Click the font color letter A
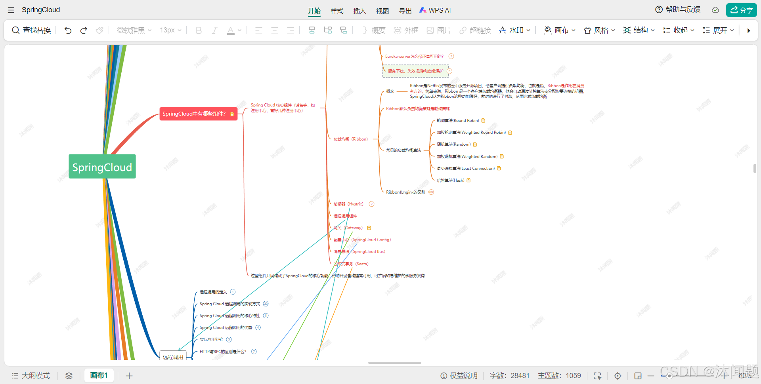This screenshot has width=761, height=384. point(231,30)
